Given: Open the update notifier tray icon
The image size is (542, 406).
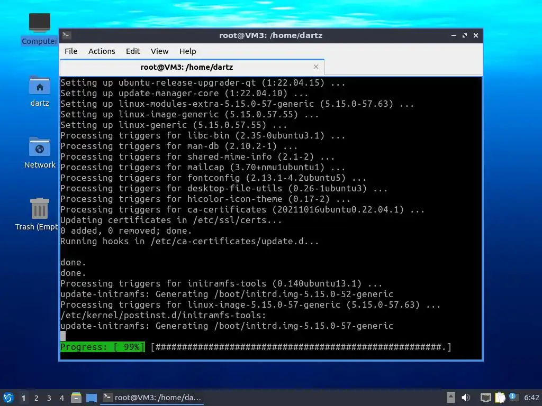Looking at the screenshot, I should click(x=513, y=397).
